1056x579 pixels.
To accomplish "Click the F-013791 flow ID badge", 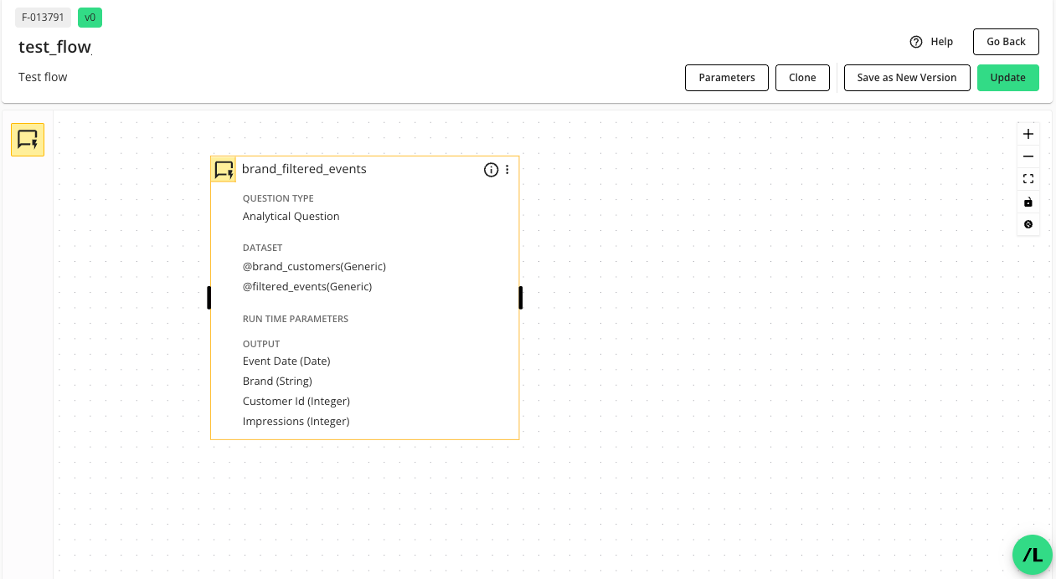I will coord(43,17).
